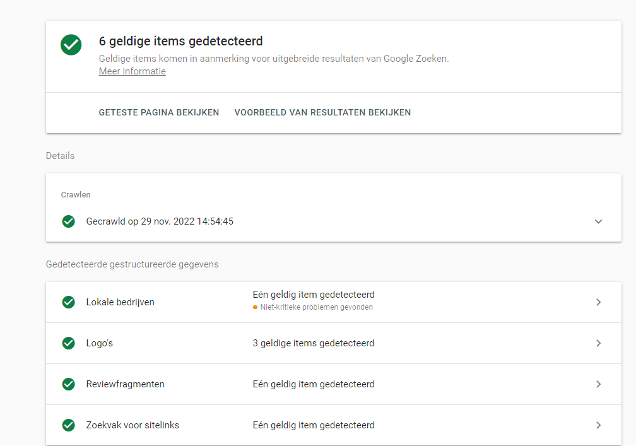Click the orange warning dot under Lokale bedrijven
This screenshot has width=636, height=446.
[x=255, y=308]
